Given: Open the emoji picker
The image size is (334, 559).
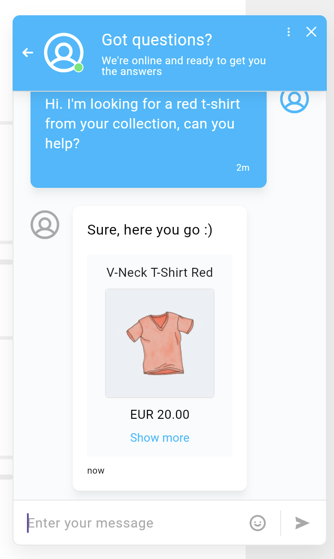Looking at the screenshot, I should (x=257, y=523).
